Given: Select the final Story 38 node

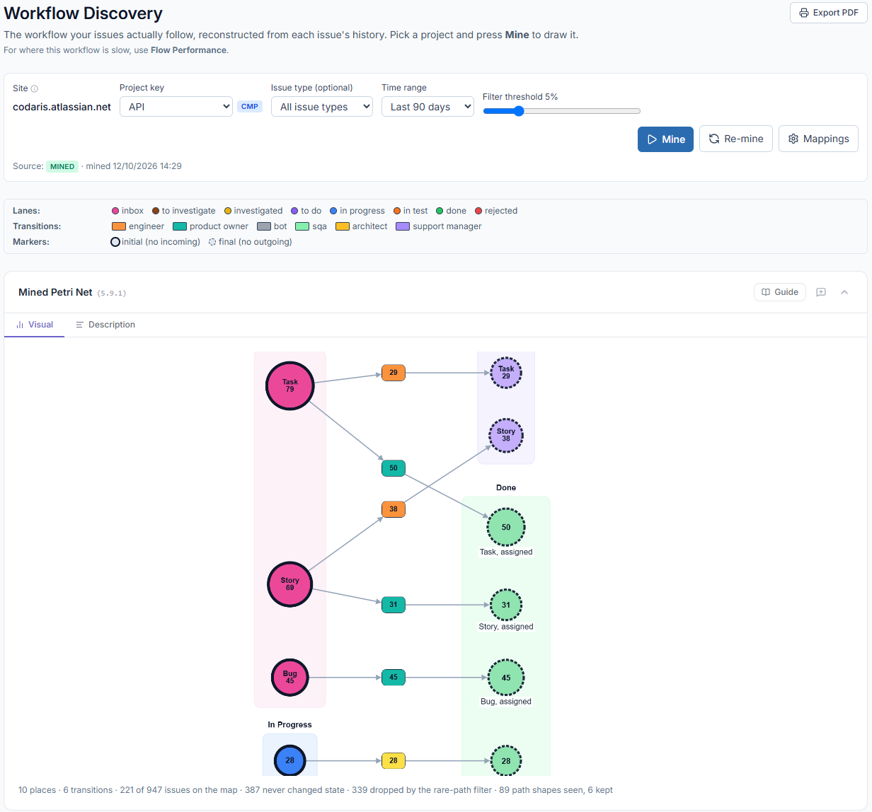Looking at the screenshot, I should [506, 435].
